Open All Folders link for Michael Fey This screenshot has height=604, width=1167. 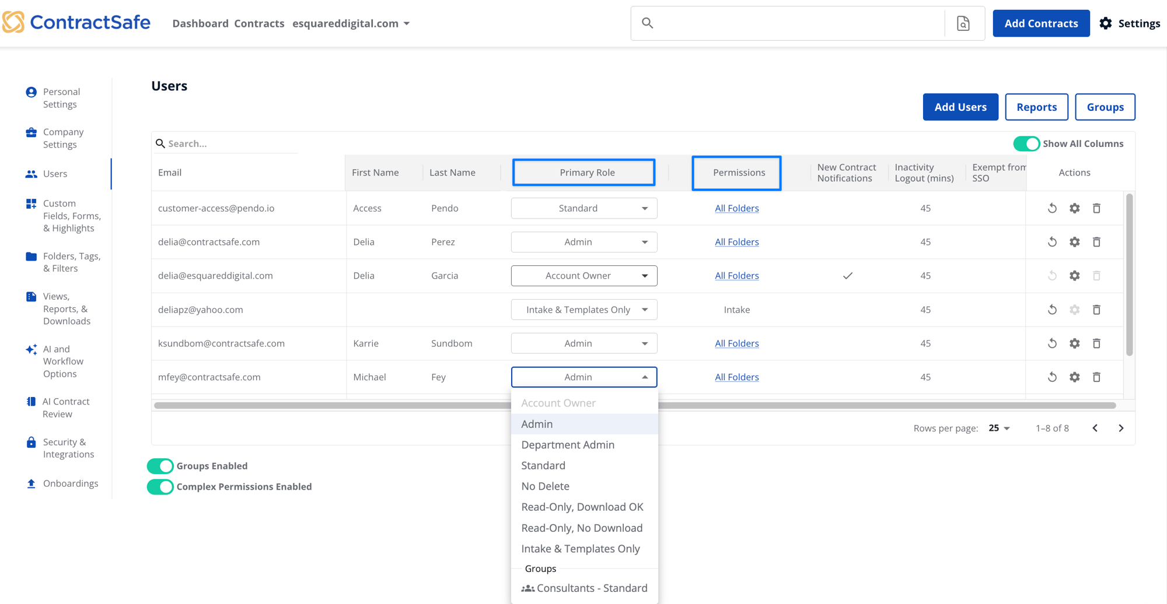[x=737, y=377]
